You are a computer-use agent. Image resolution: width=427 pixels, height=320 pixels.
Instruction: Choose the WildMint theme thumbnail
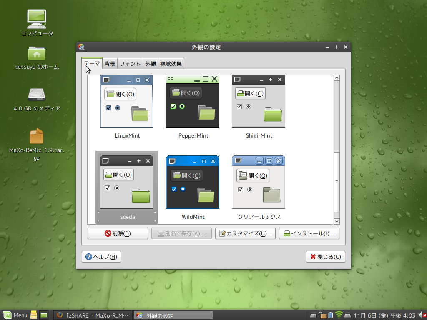click(x=193, y=182)
